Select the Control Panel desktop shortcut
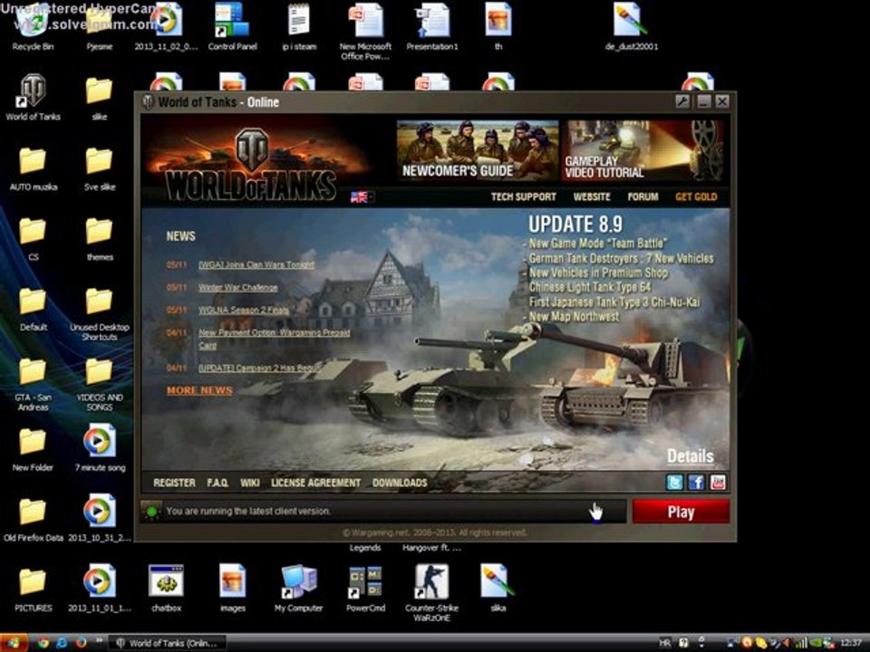870x652 pixels. [233, 28]
